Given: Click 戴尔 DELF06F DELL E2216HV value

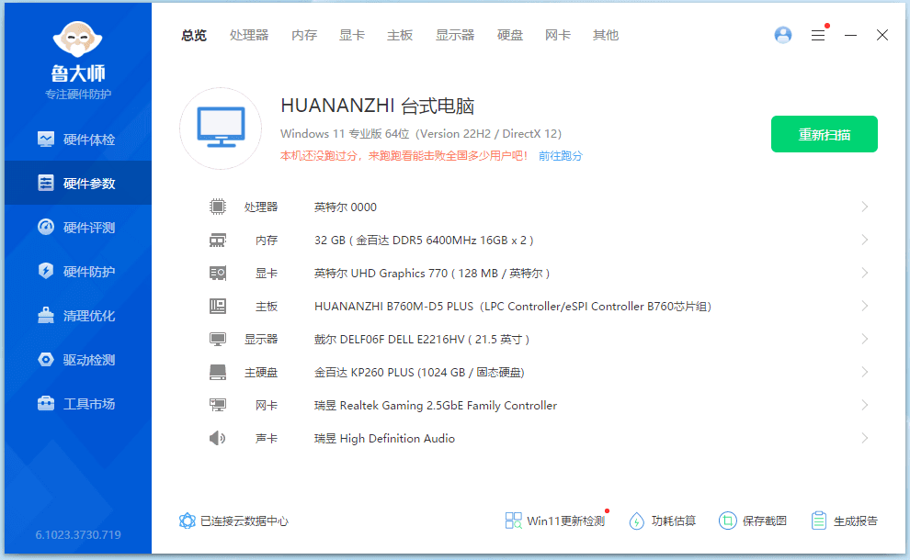Looking at the screenshot, I should (422, 339).
